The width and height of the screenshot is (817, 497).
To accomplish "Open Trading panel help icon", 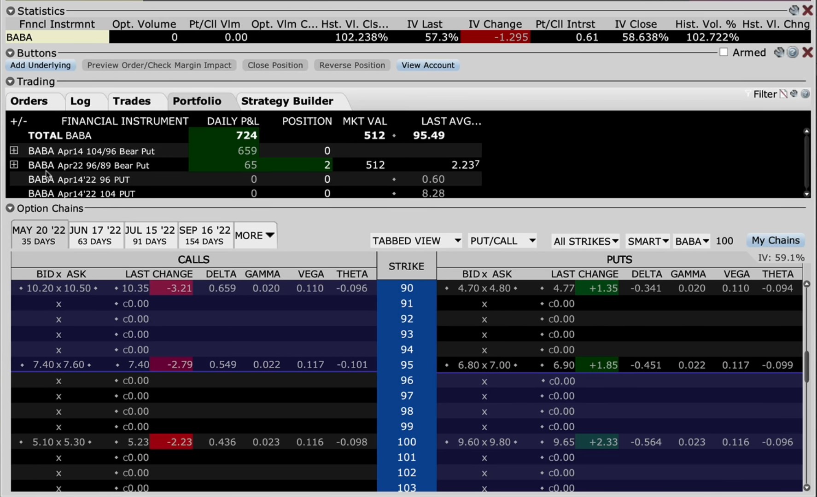I will point(805,94).
